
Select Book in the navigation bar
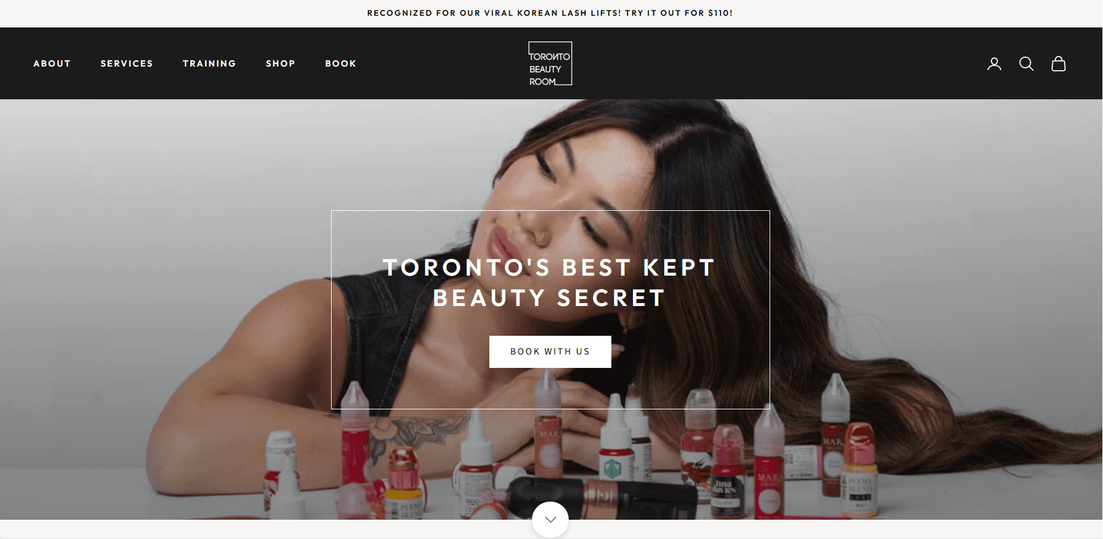click(x=341, y=64)
